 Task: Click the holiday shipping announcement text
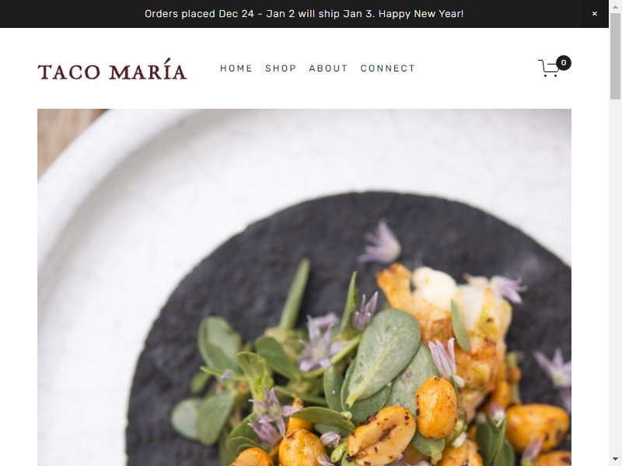point(304,14)
